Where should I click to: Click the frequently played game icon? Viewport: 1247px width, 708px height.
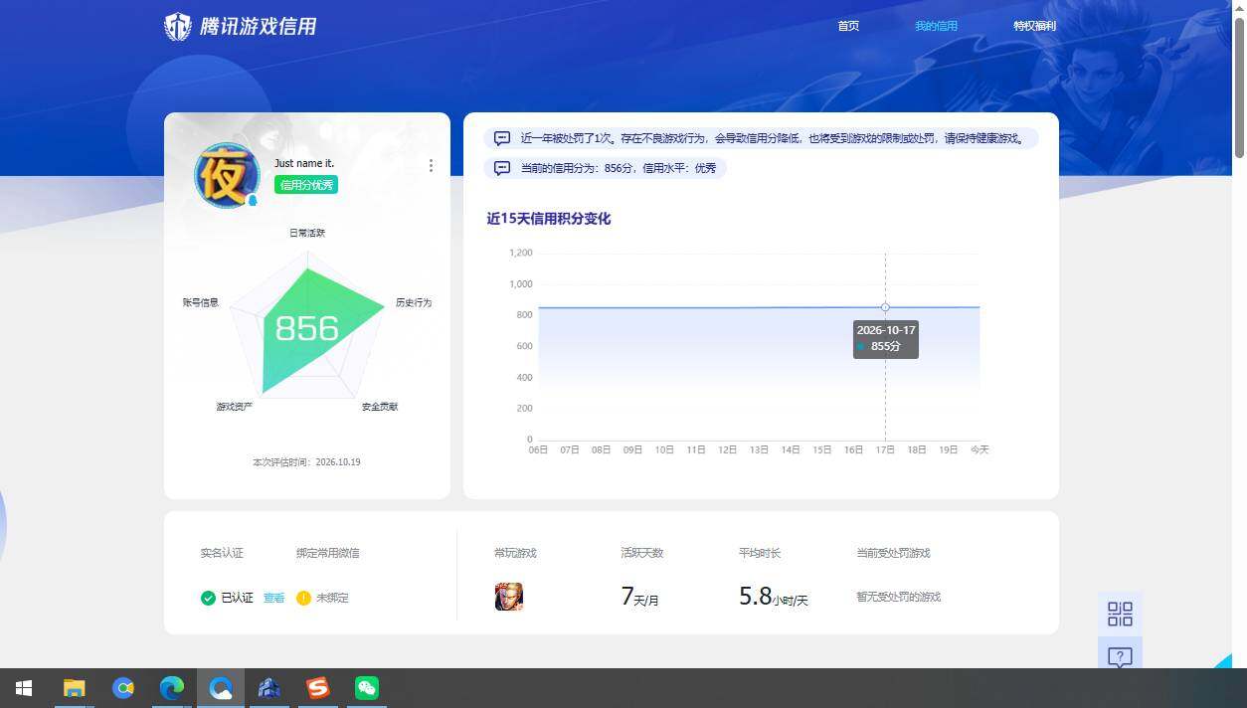[509, 597]
